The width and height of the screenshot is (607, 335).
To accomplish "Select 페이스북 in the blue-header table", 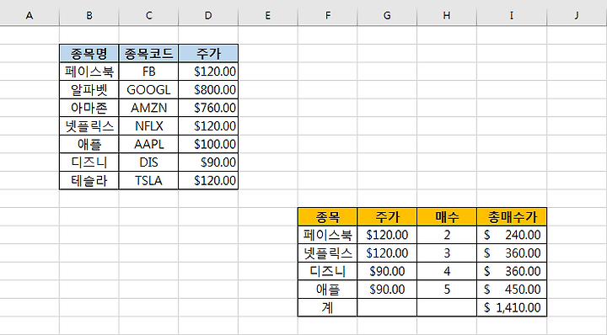I will tap(89, 72).
